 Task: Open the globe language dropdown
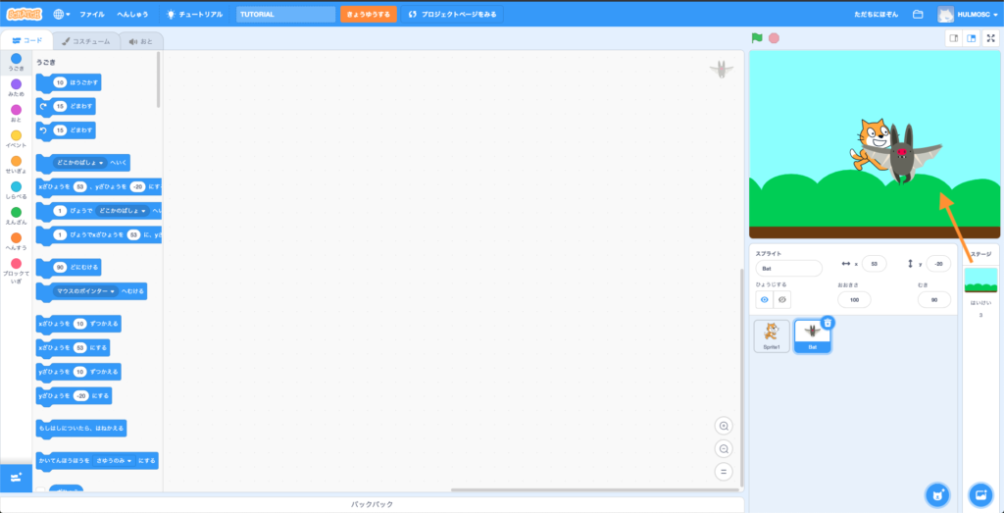point(62,15)
